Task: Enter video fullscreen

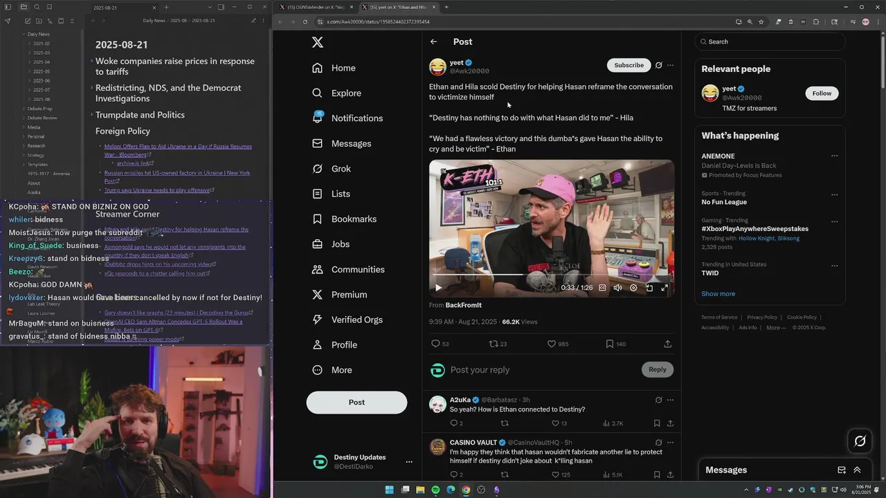Action: 664,288
